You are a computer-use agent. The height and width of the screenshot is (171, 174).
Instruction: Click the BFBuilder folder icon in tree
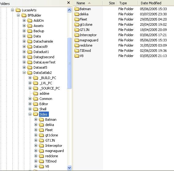click(x=24, y=15)
